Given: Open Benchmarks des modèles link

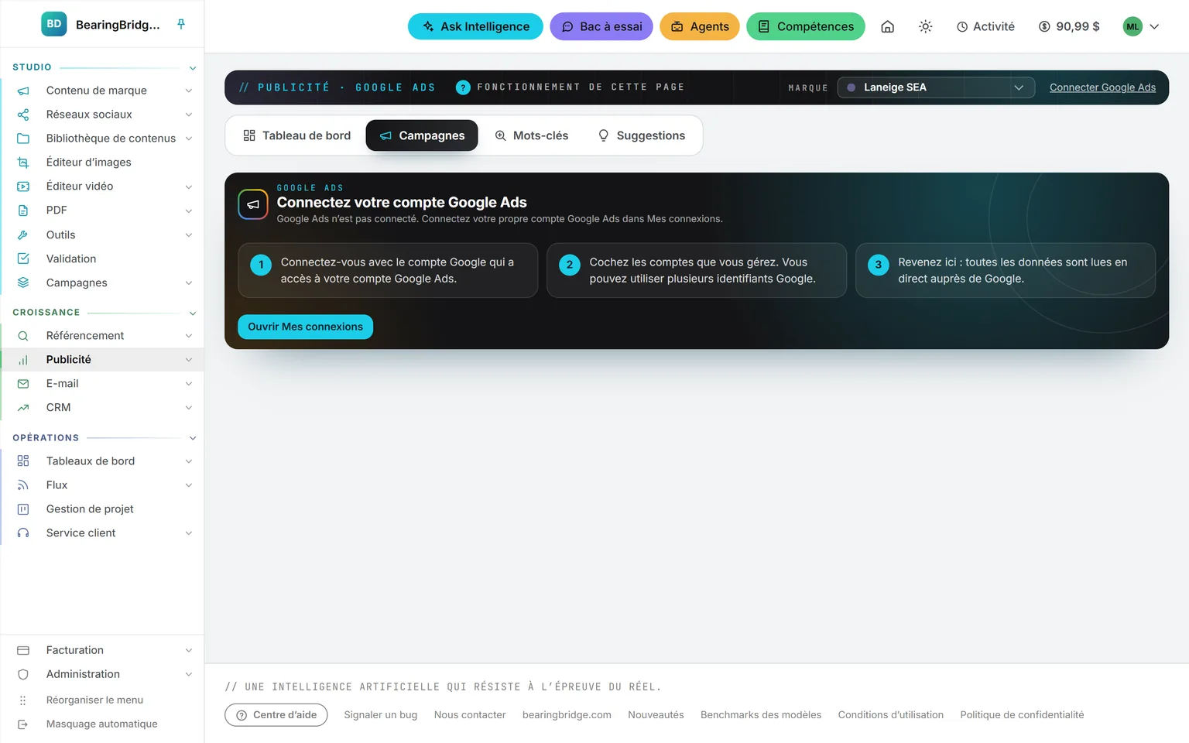Looking at the screenshot, I should click(x=761, y=715).
